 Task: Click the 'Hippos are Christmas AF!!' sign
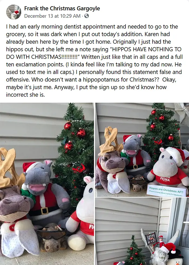click(166, 191)
